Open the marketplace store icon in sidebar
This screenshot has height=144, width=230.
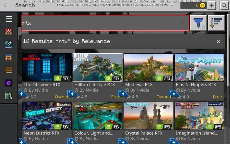pos(9,32)
